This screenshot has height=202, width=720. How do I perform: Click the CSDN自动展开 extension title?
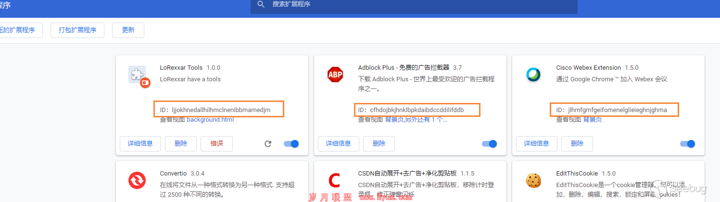tap(406, 173)
